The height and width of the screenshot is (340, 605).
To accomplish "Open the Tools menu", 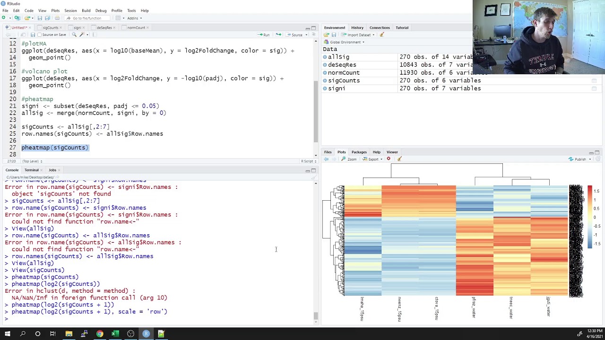I will tap(131, 10).
